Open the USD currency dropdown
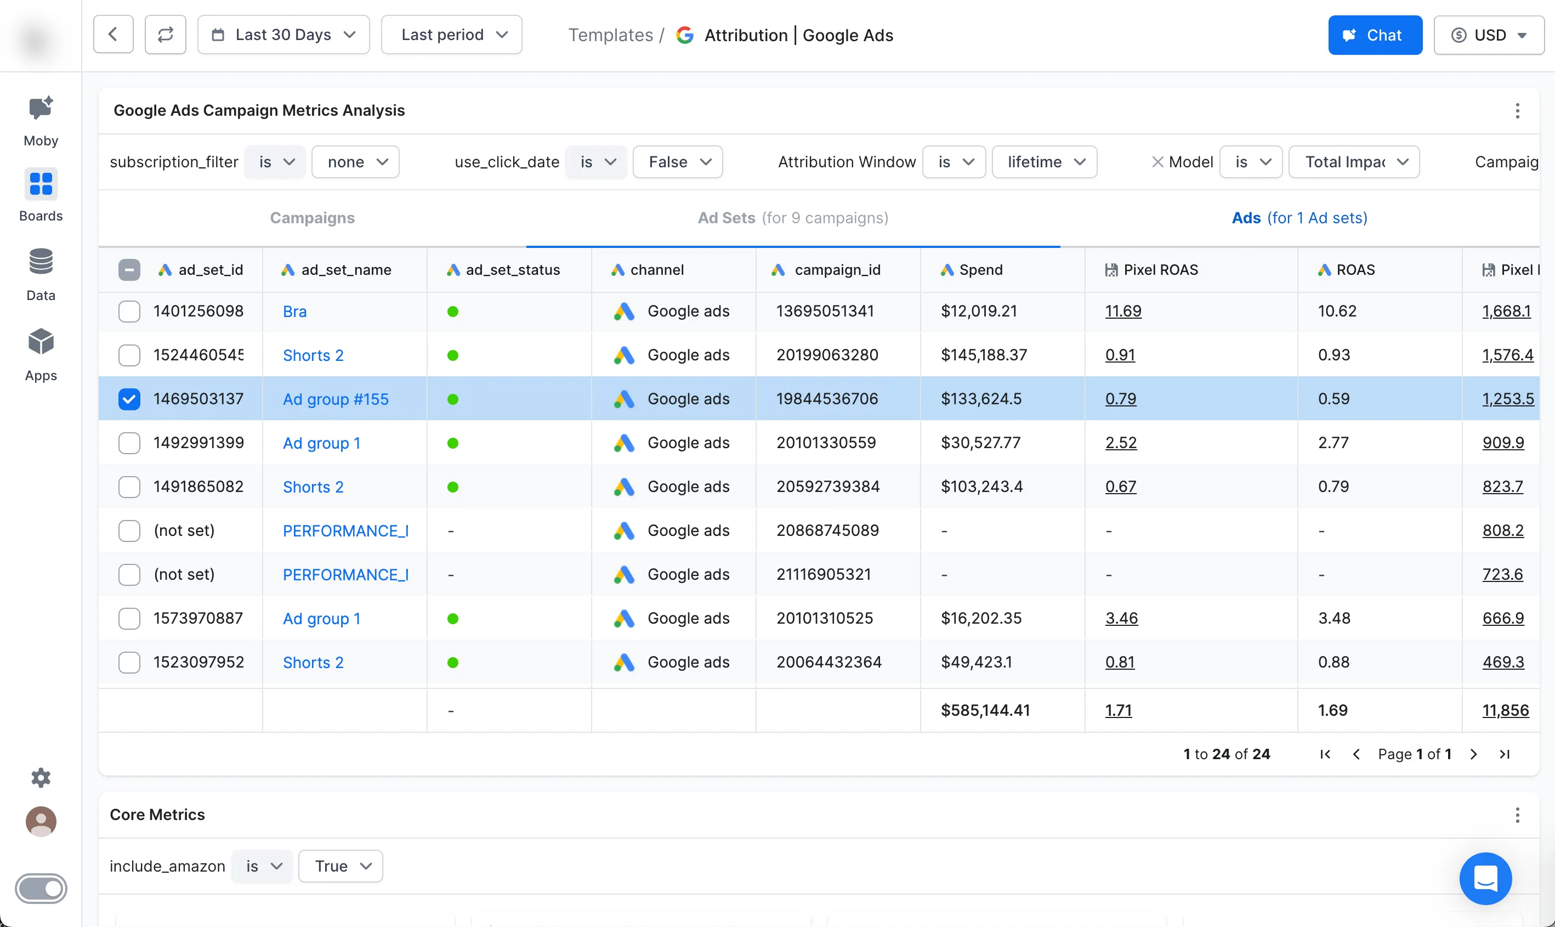 1488,35
